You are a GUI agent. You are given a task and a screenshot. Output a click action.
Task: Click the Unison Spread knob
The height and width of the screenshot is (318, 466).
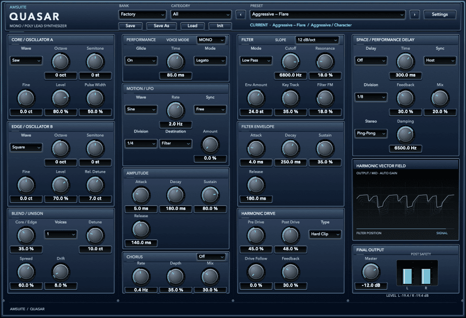tap(26, 272)
